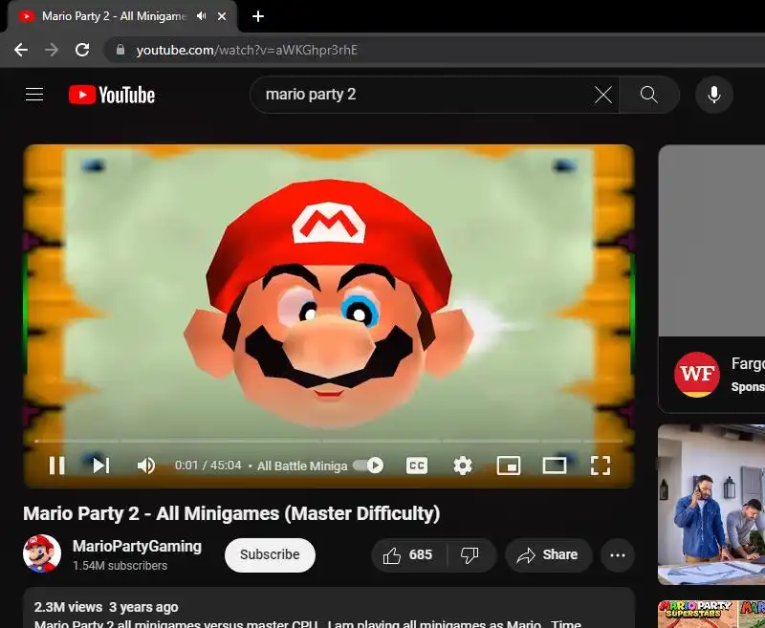
Task: Open the MarioPartyGaming channel avatar
Action: (42, 553)
